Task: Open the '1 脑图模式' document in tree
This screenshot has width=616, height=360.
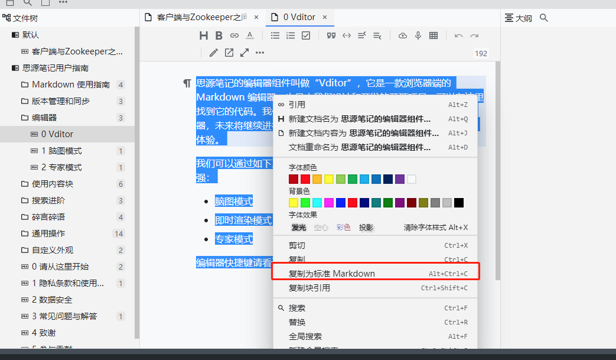Action: (x=61, y=151)
